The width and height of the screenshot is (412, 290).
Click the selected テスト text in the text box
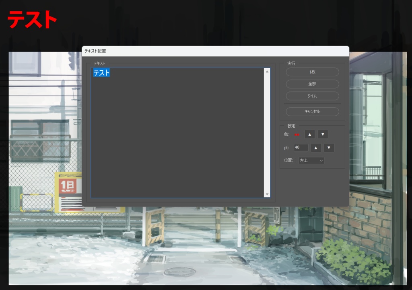pos(101,73)
